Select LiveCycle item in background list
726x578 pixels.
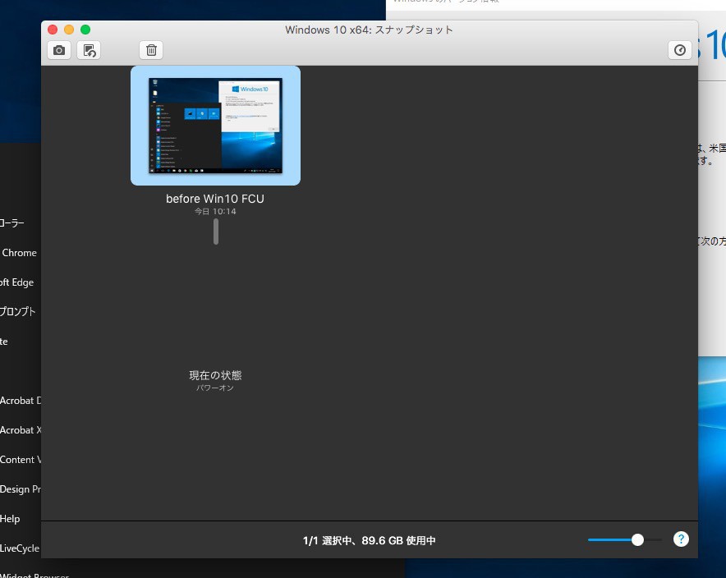[x=20, y=548]
